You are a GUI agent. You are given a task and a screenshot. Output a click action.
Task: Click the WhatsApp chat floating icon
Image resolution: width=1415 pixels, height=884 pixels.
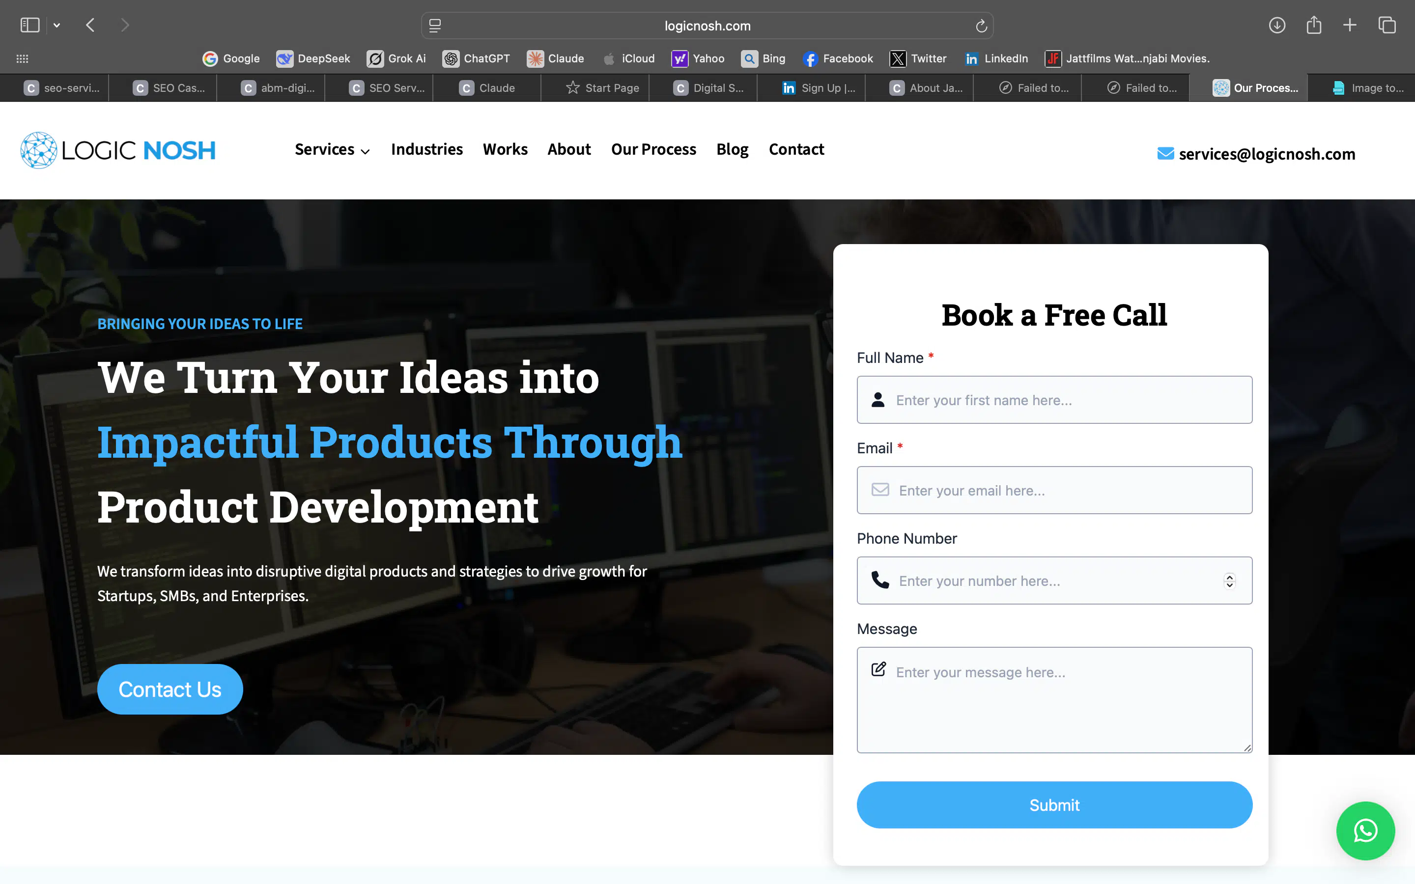(x=1365, y=830)
